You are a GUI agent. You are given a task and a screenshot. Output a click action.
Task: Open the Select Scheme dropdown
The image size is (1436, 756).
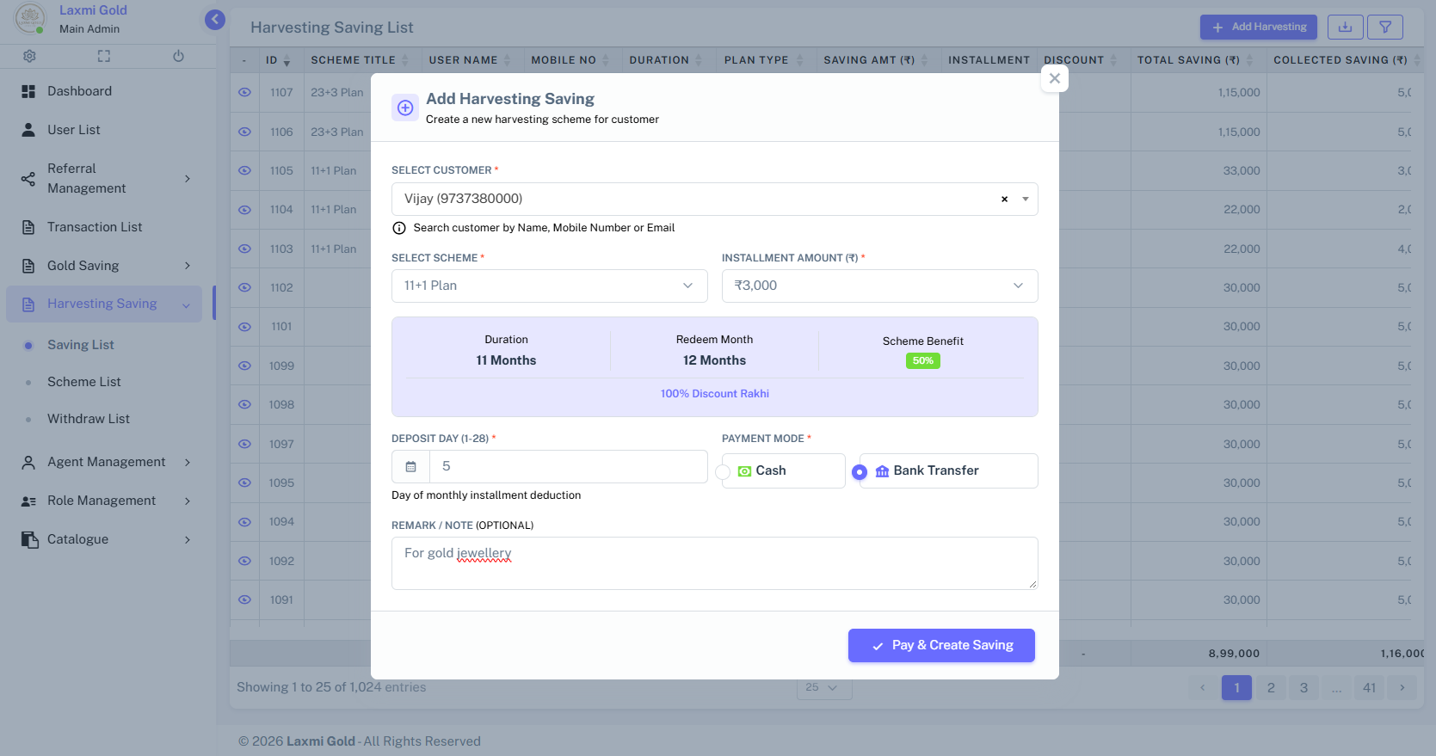pos(550,286)
